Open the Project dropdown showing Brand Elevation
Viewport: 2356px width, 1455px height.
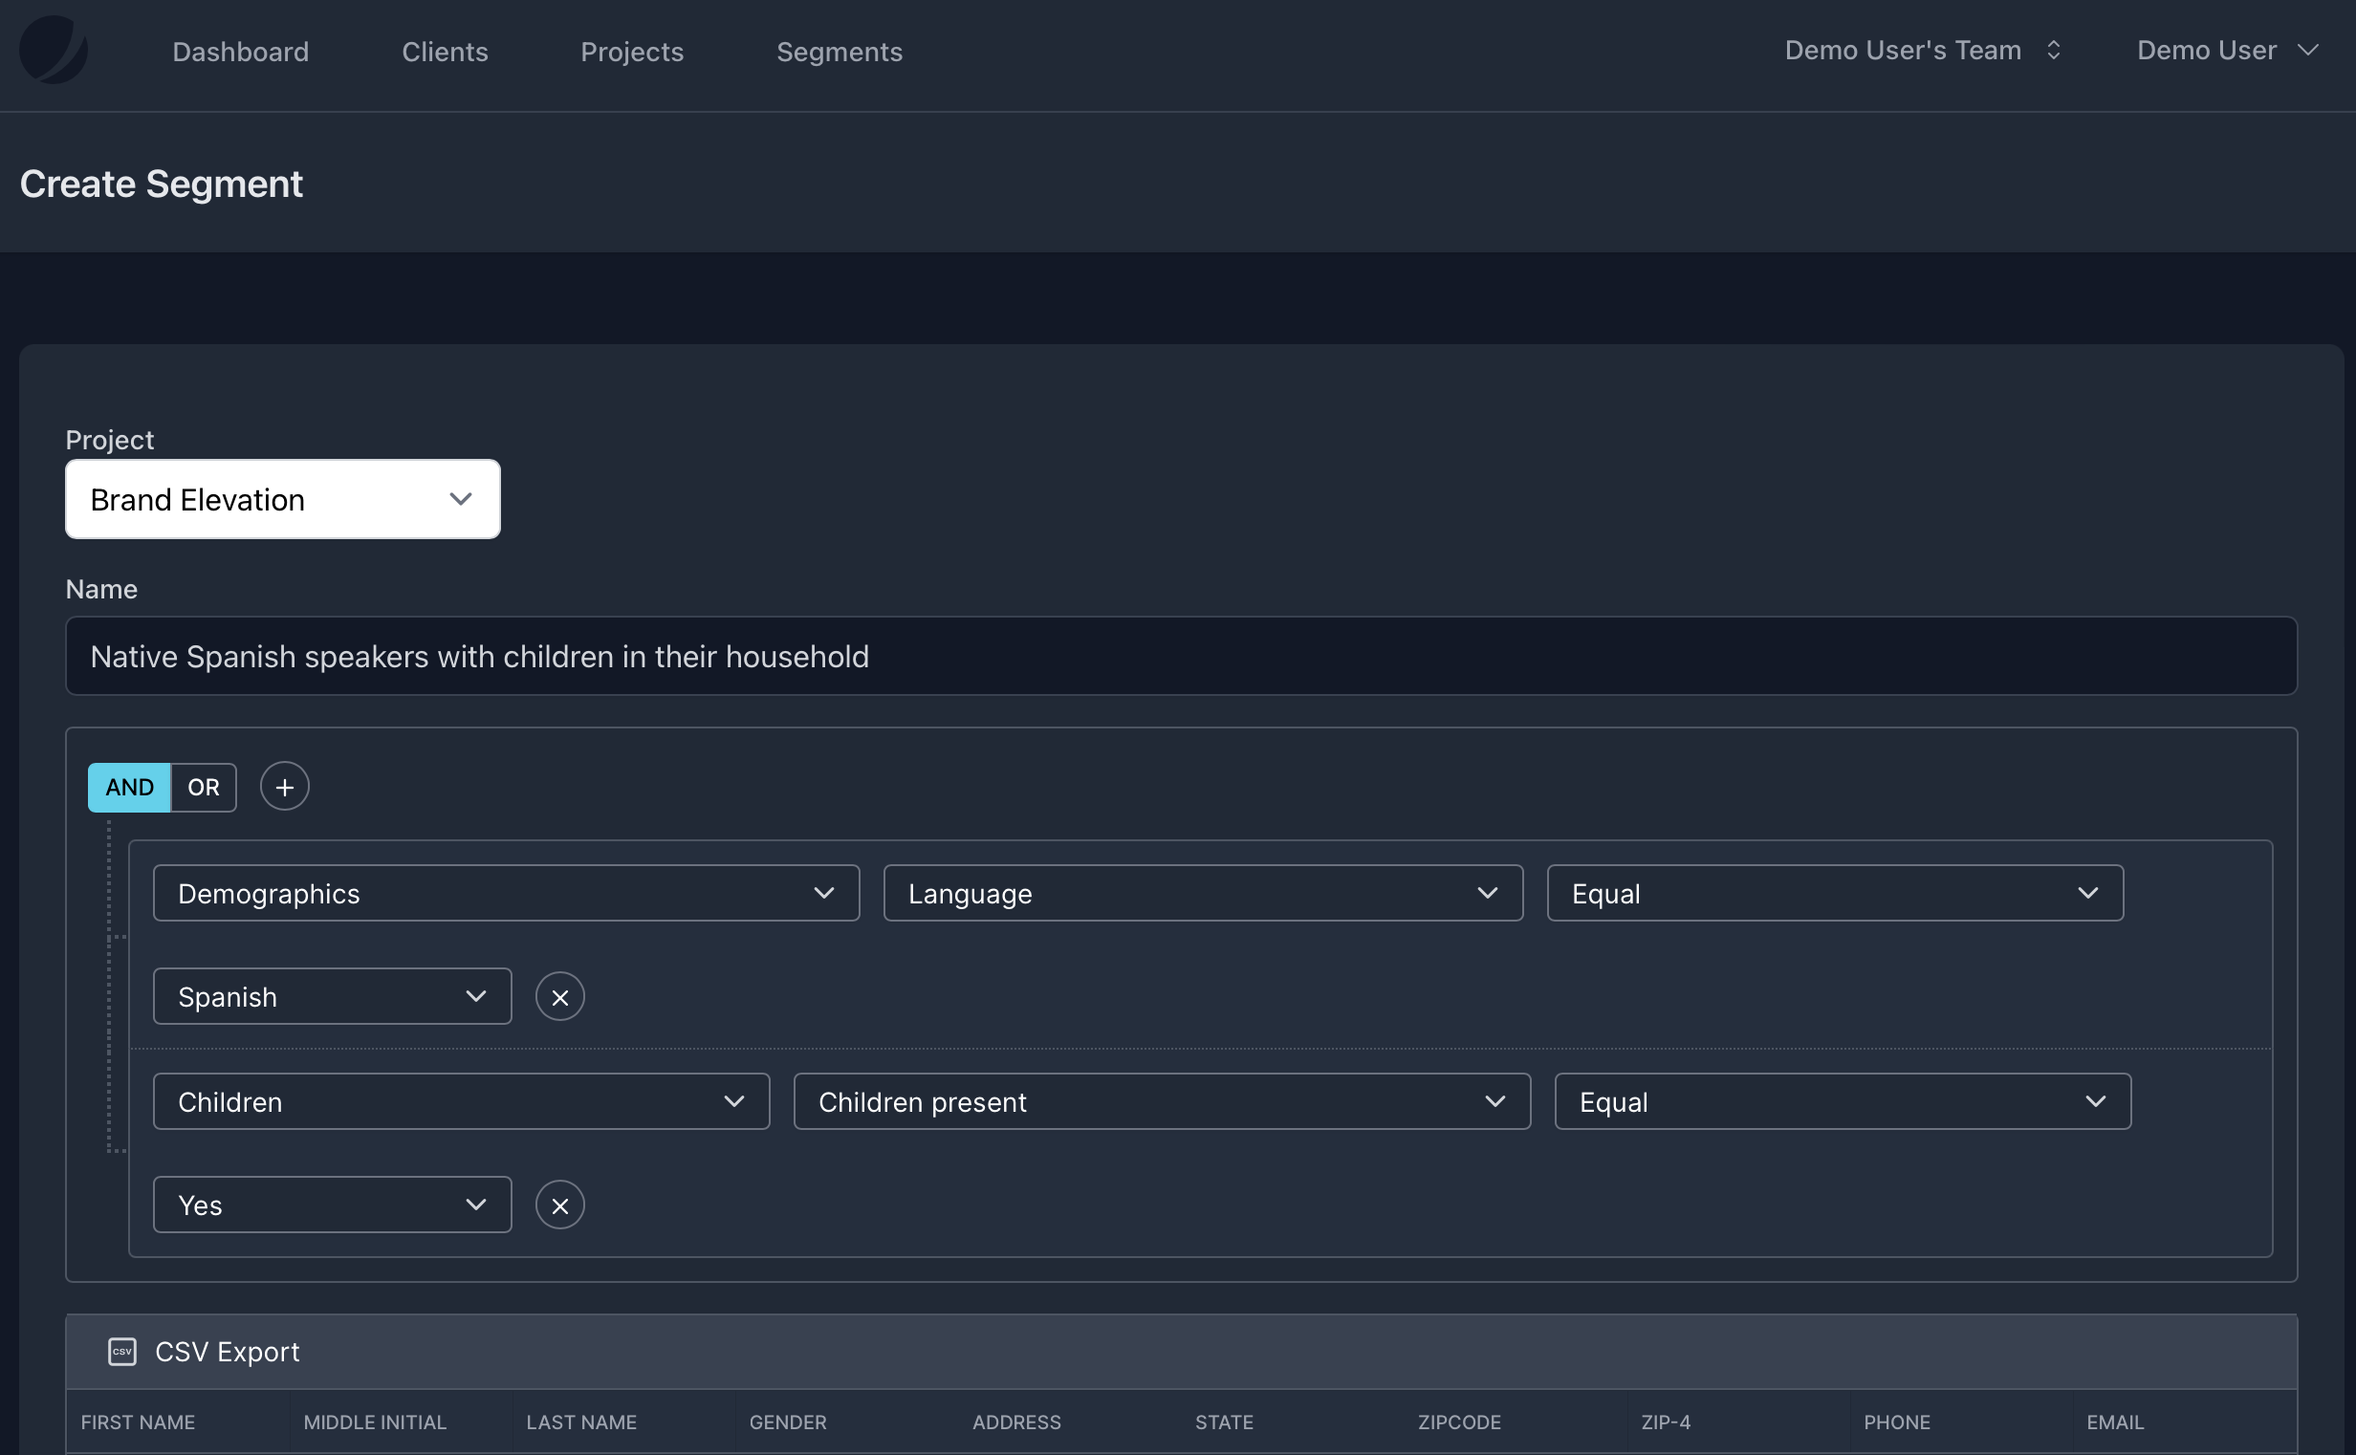(x=283, y=499)
